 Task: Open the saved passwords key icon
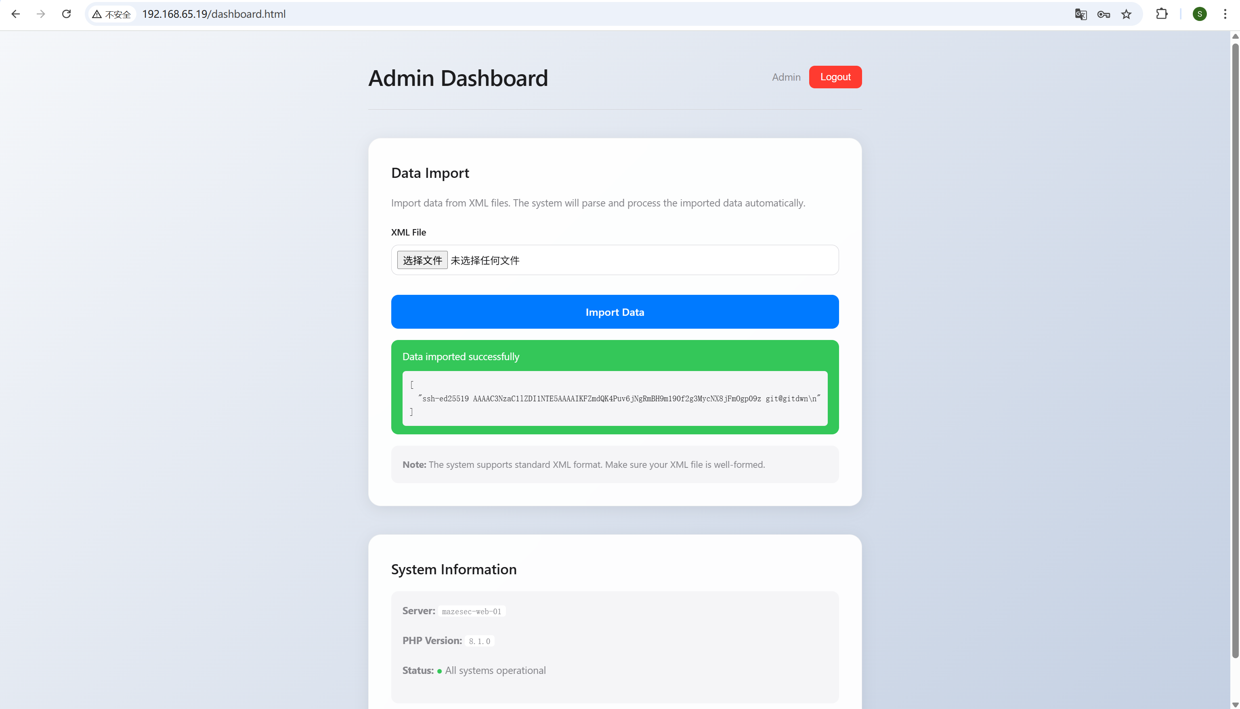1103,14
